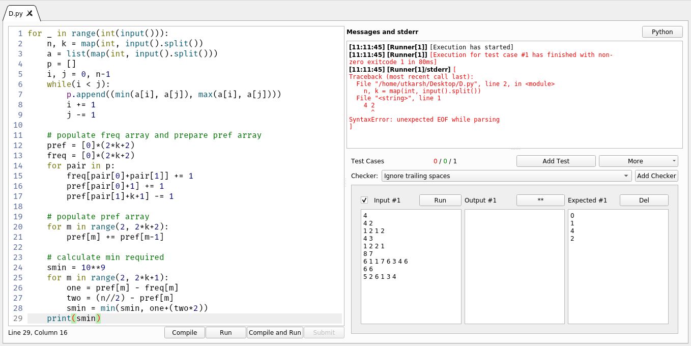
Task: Click the Run button at the bottom toolbar
Action: coord(225,332)
